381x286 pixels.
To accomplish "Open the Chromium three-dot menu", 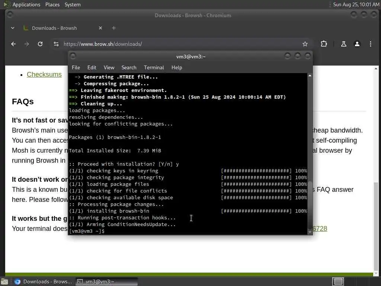I will tap(370, 44).
